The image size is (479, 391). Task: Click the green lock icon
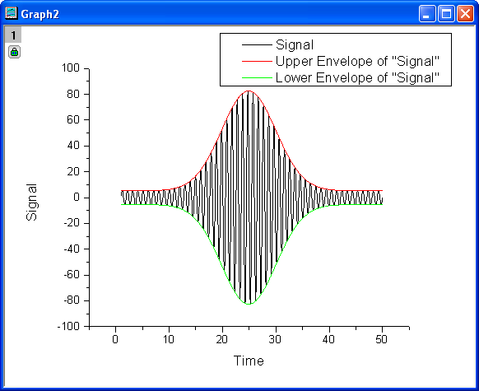(x=14, y=52)
